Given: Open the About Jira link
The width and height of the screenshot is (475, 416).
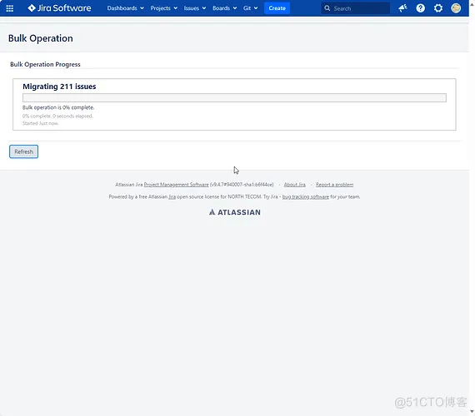Looking at the screenshot, I should (x=295, y=185).
